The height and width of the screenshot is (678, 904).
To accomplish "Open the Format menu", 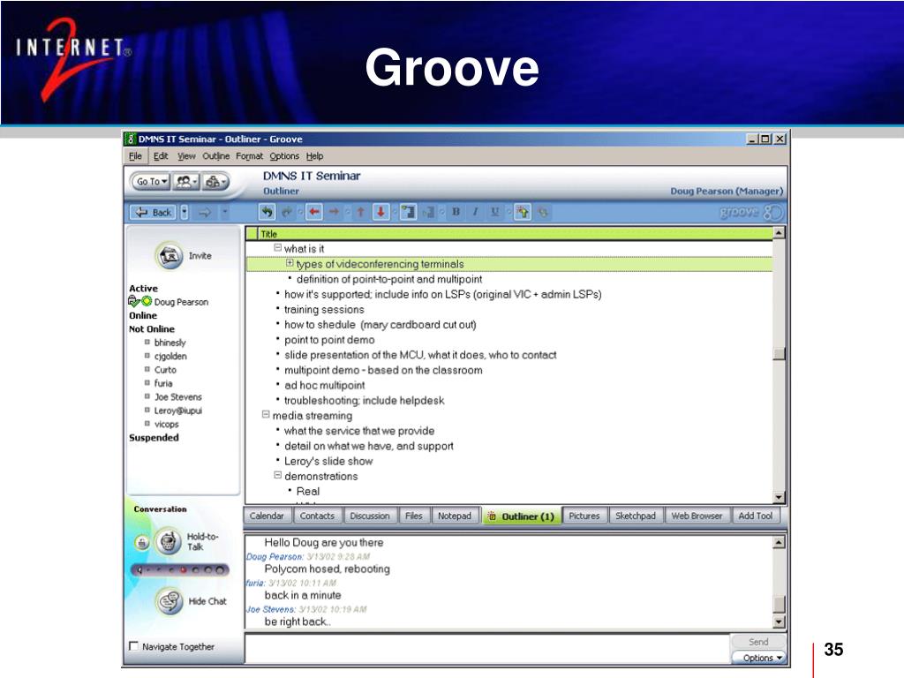I will coord(249,156).
